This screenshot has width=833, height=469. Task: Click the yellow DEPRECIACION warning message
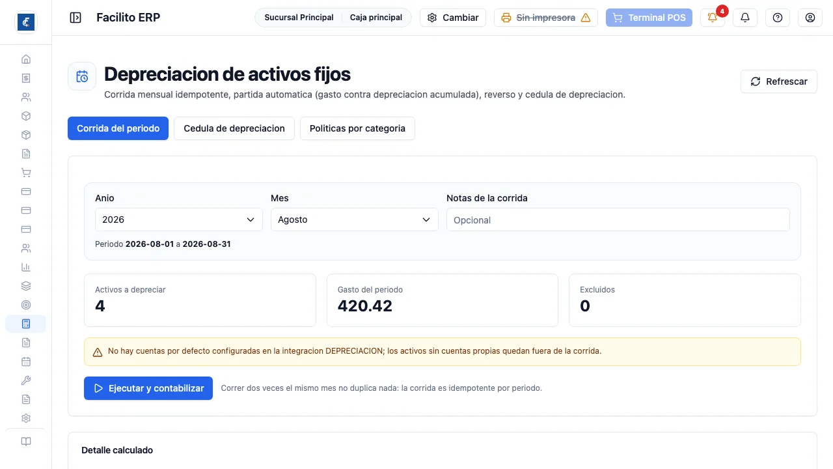pos(443,352)
